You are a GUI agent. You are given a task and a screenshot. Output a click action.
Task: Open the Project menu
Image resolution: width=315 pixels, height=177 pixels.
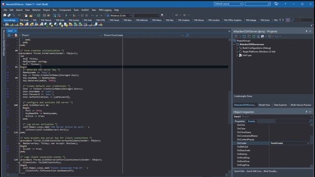tap(46, 10)
